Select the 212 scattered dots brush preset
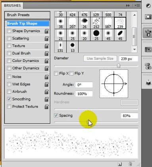Viewport: 152px width, 167px height. click(96, 23)
